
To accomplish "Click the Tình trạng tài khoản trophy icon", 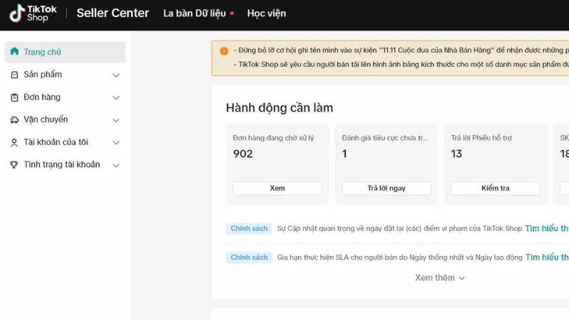I will pyautogui.click(x=14, y=164).
